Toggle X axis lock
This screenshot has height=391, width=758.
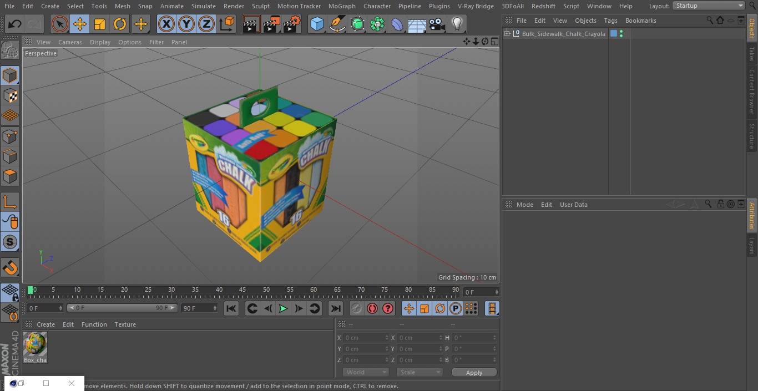pos(166,24)
